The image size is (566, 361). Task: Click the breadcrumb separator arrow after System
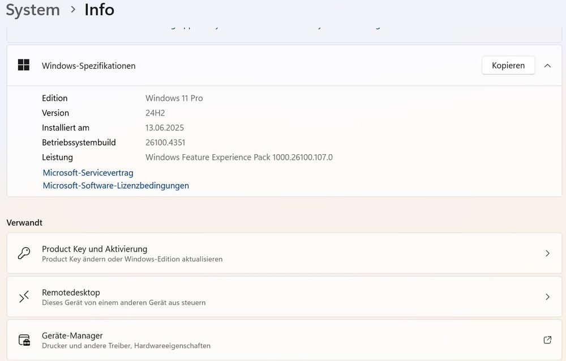pos(73,10)
